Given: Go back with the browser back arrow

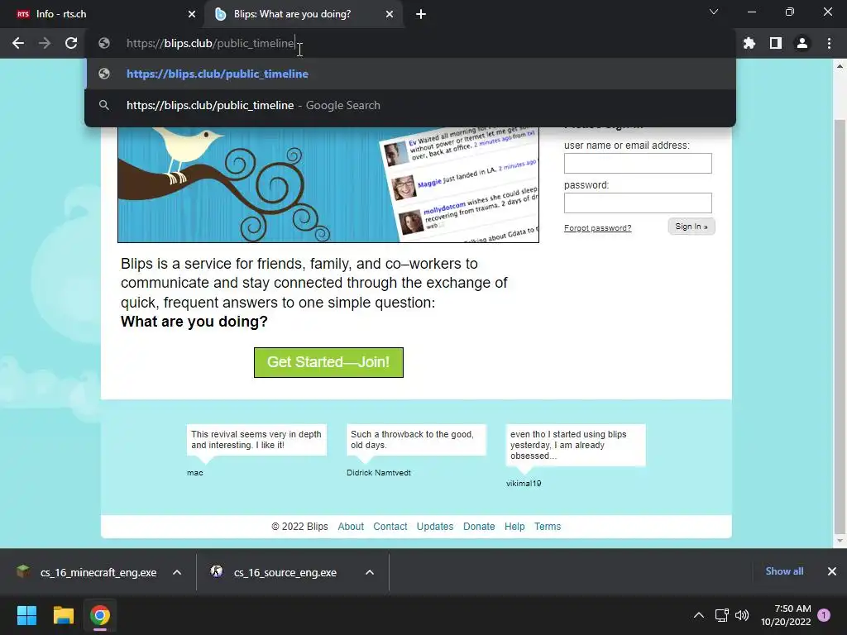Looking at the screenshot, I should (x=18, y=43).
